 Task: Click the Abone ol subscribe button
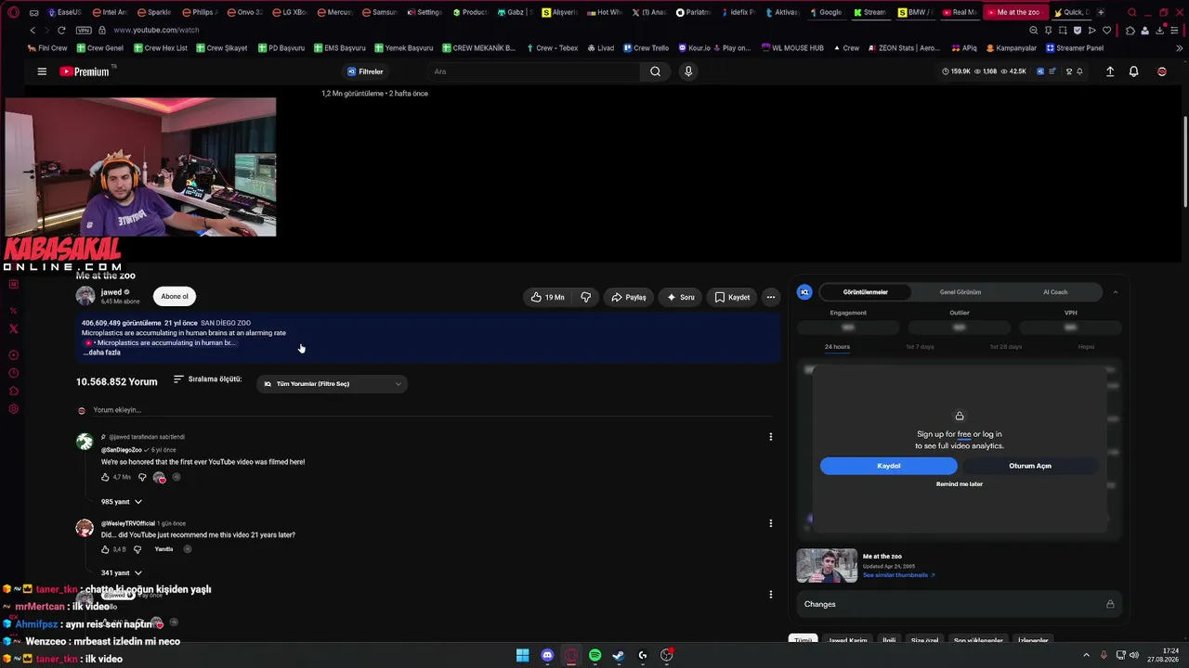click(175, 297)
